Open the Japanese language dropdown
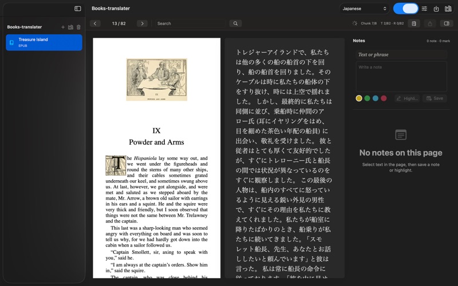The image size is (458, 286). click(x=364, y=9)
